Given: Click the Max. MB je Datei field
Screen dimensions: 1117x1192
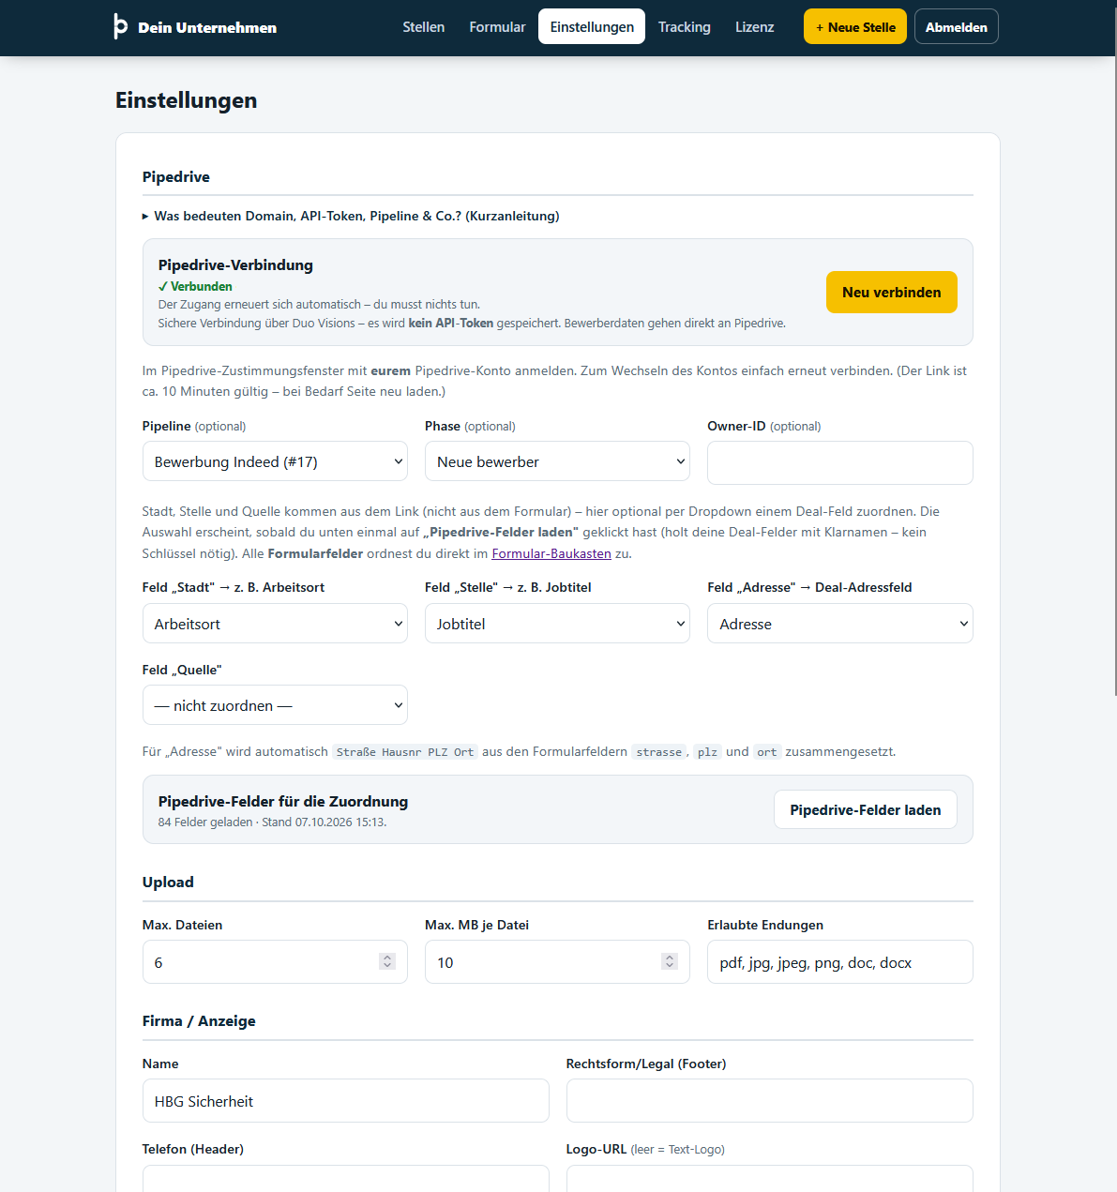Looking at the screenshot, I should [557, 962].
